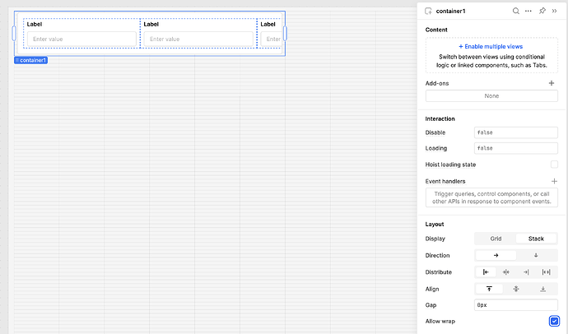Add an event handler with plus icon
The width and height of the screenshot is (568, 334).
(554, 181)
